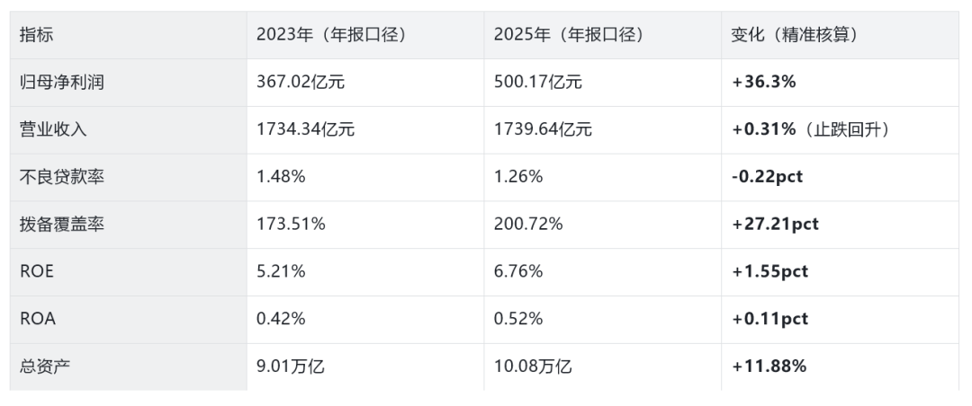
Task: Click the 200.72% cell
Action: (528, 225)
